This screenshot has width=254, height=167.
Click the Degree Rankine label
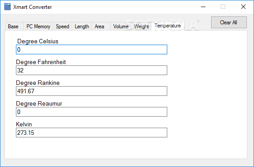click(38, 83)
